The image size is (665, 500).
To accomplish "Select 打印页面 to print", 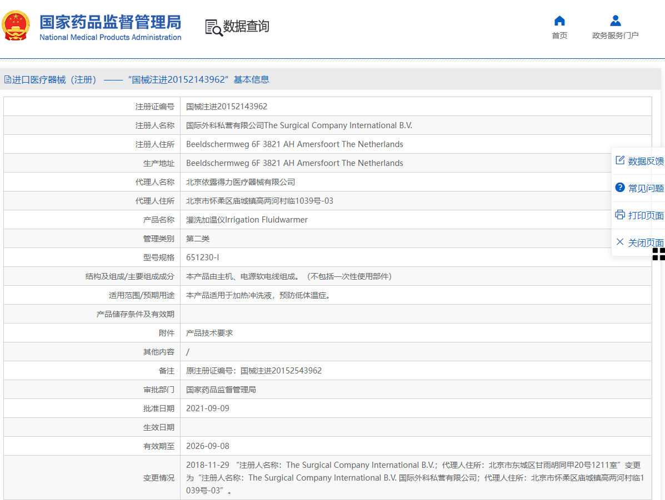I will point(646,215).
